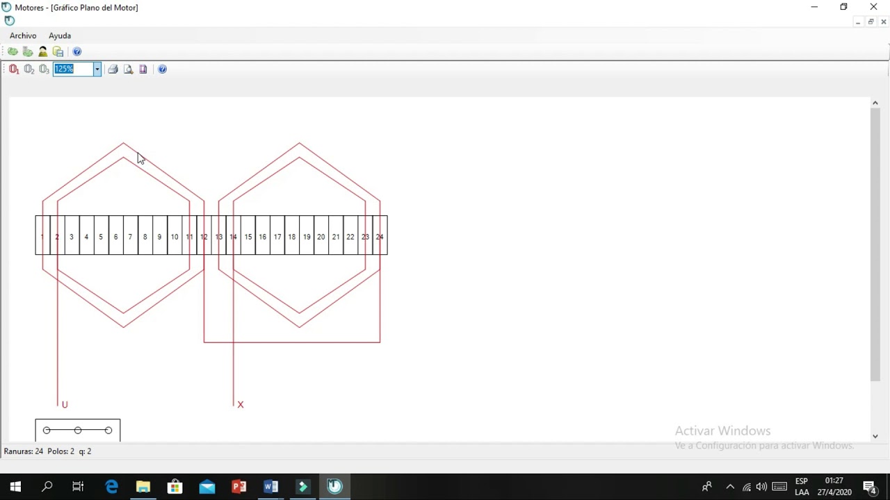Click the database save icon
The height and width of the screenshot is (500, 890).
tap(58, 51)
